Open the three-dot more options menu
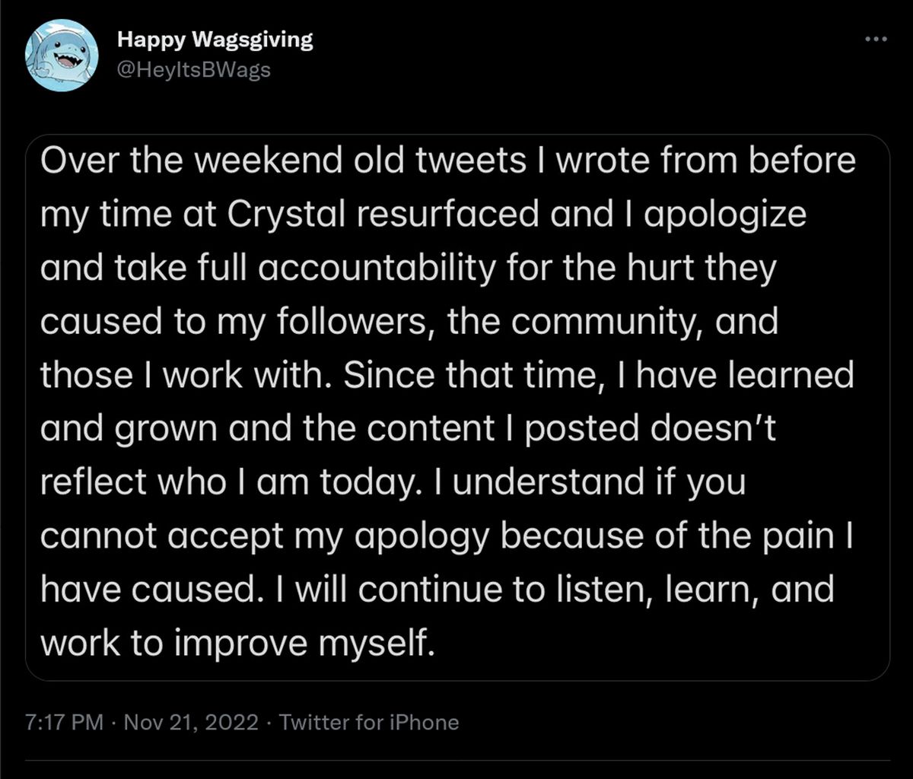Screen dimensions: 913x779 coord(877,40)
